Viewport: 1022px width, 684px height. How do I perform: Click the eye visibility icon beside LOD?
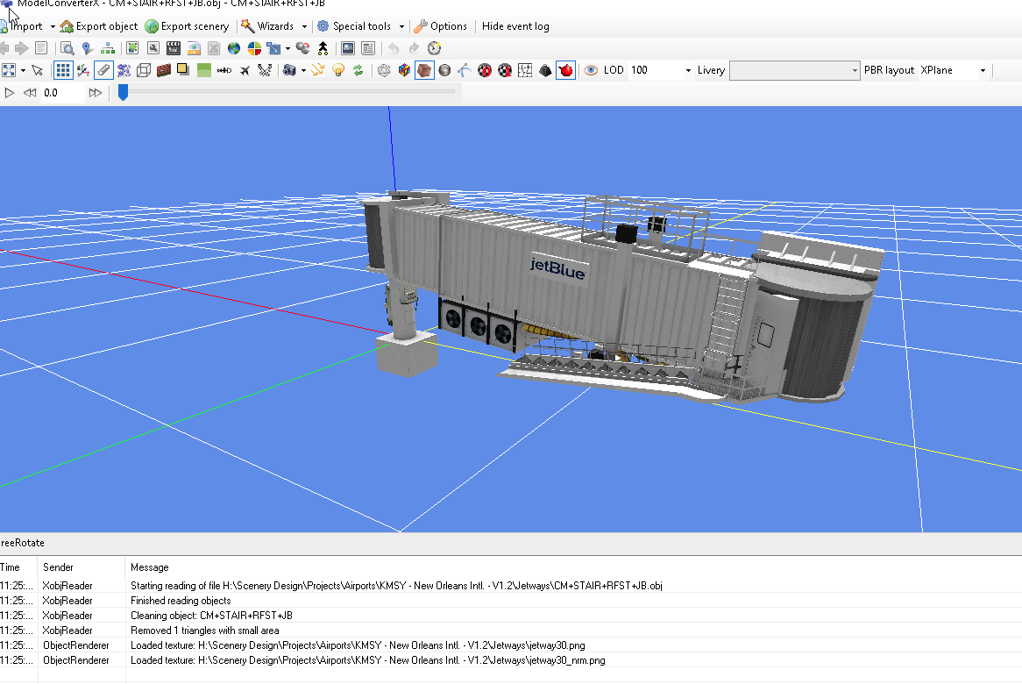pyautogui.click(x=591, y=70)
